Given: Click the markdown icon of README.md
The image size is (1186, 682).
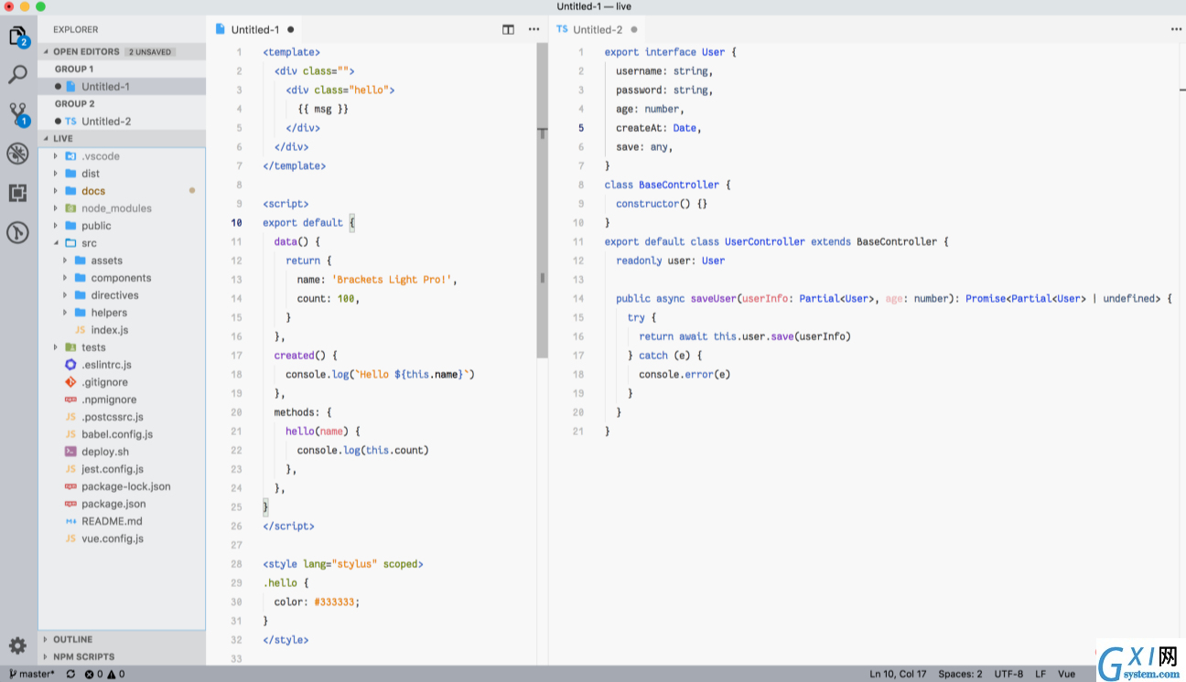Looking at the screenshot, I should coord(70,521).
